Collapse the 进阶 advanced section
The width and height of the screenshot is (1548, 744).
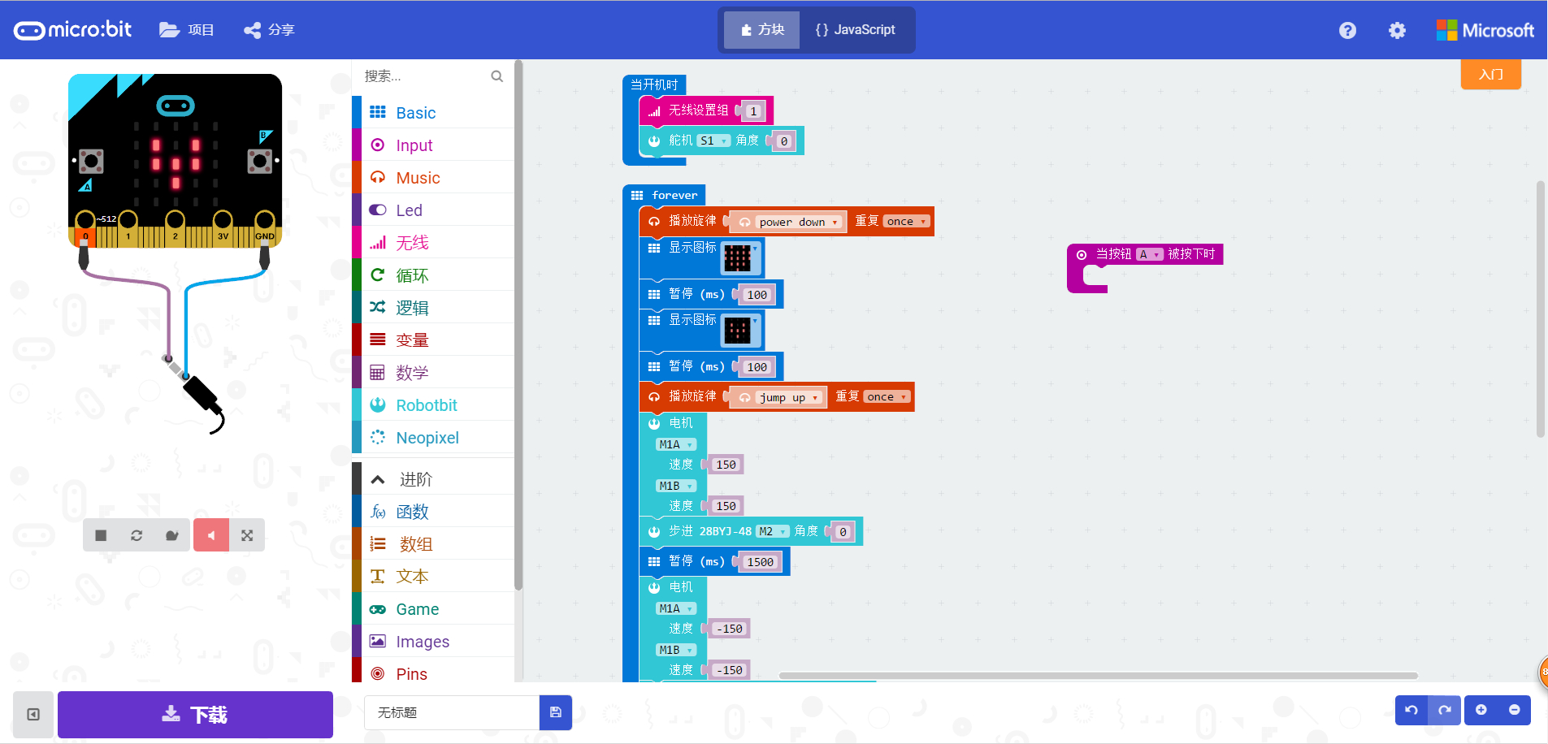click(433, 479)
